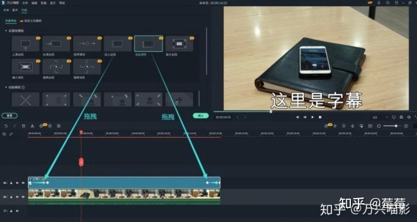Click the green 确认 confirm button

(x=201, y=116)
